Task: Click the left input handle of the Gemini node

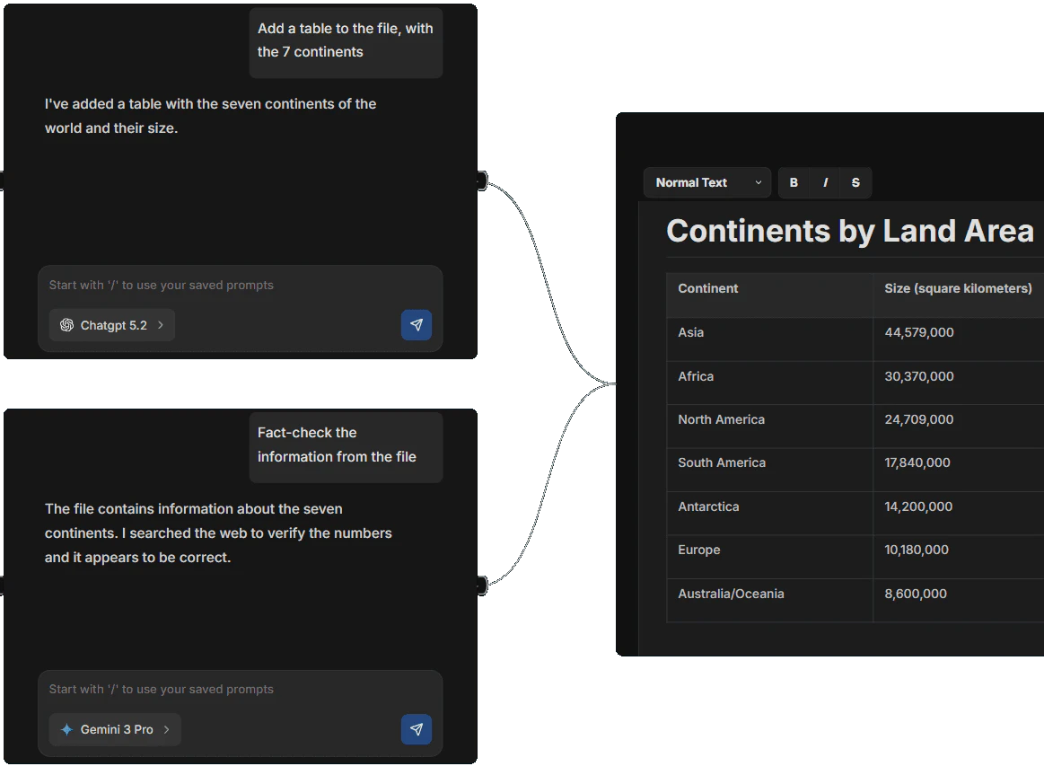Action: click(3, 585)
